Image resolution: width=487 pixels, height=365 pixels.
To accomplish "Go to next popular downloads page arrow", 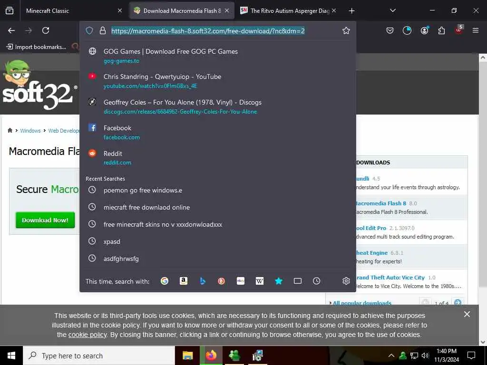I will pyautogui.click(x=458, y=302).
